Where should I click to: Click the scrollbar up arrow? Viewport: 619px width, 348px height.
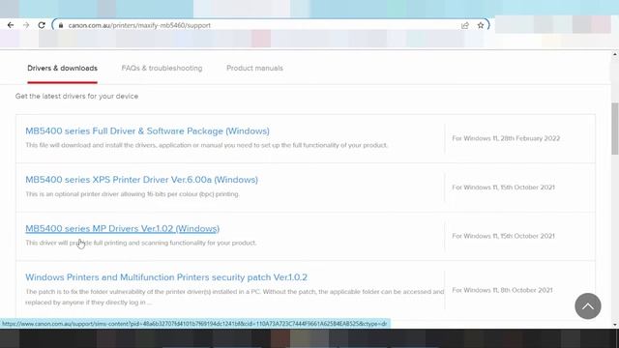pos(615,54)
